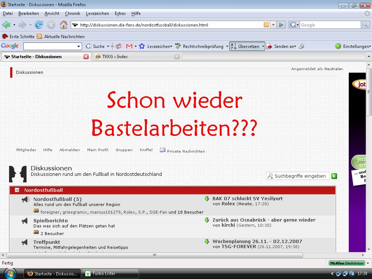Viewport: 372px width, 279px height.
Task: Click the Reload page icon
Action: [39, 25]
